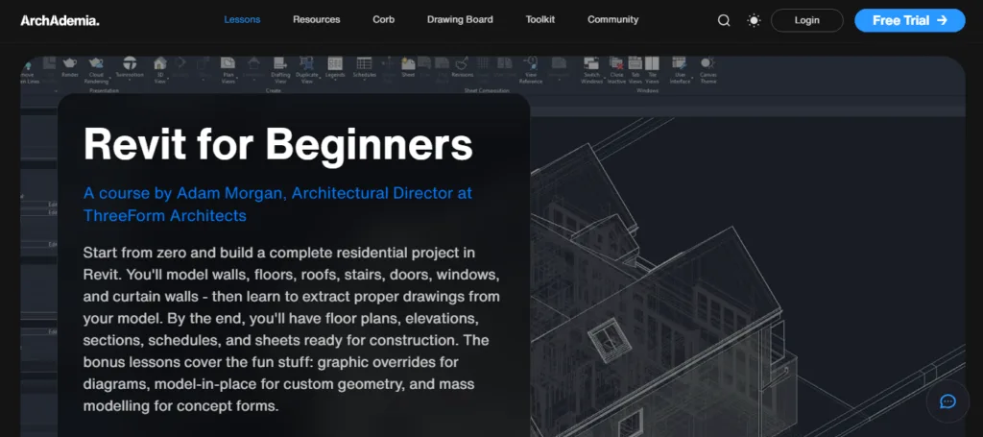Follow the Adam Morgan course author link
Image resolution: width=983 pixels, height=437 pixels.
pos(277,204)
